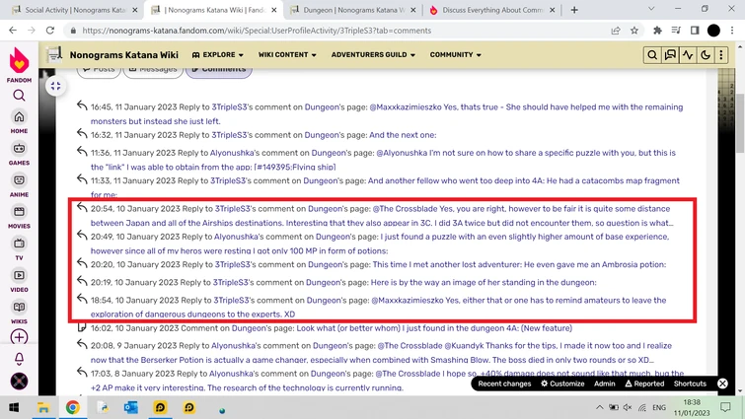
Task: Open Chrome side panel icon
Action: click(695, 31)
